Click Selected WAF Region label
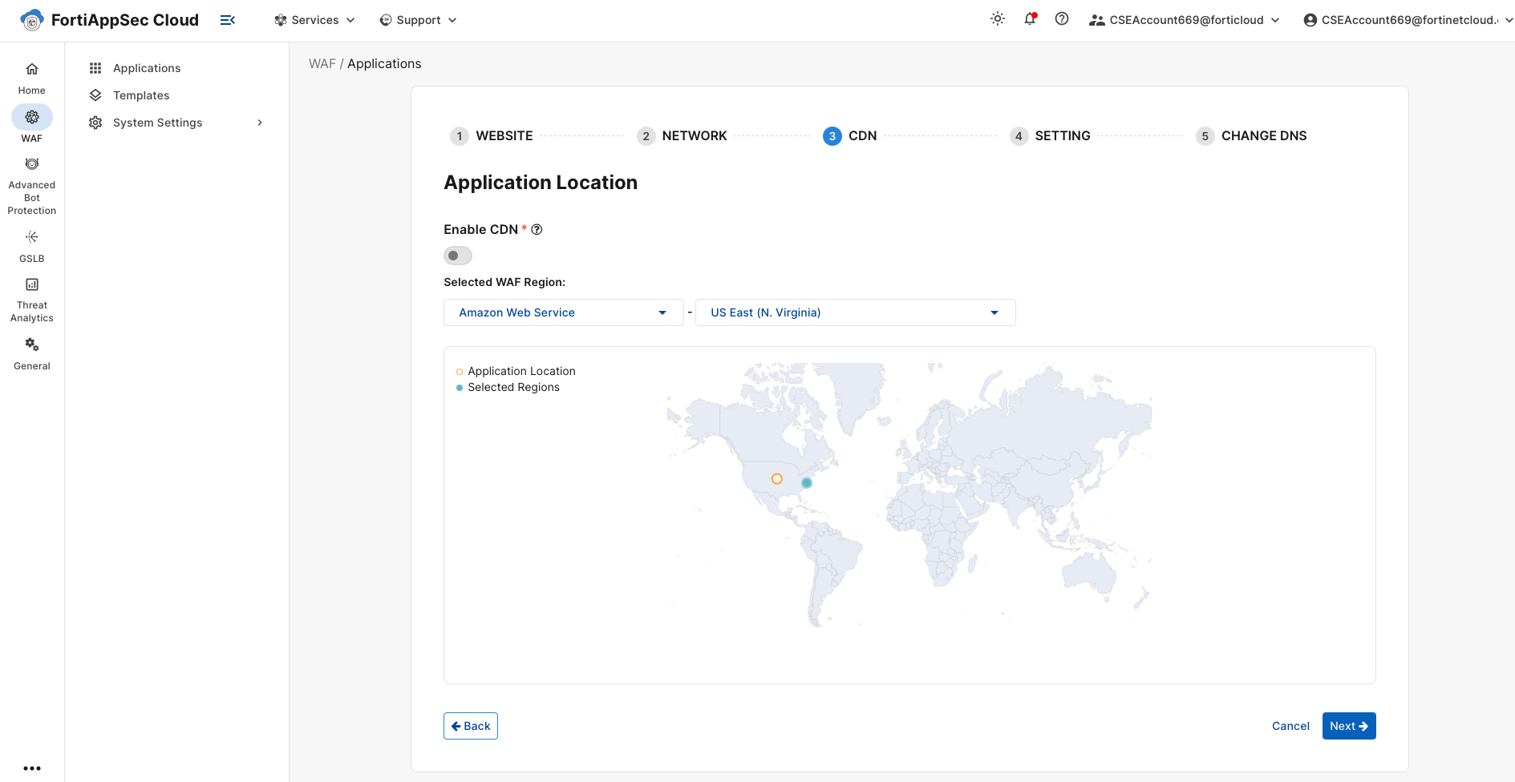 coord(504,282)
